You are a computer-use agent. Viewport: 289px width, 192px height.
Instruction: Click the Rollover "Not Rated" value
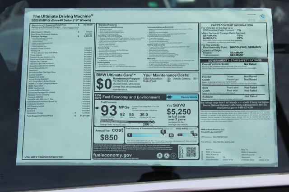pyautogui.click(x=251, y=96)
